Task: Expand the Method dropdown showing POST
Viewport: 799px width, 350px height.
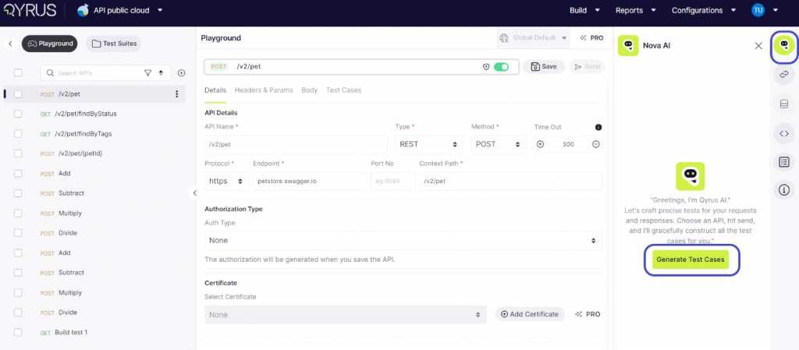Action: tap(499, 144)
